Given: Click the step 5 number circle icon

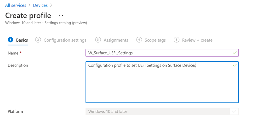Looking at the screenshot, I should [177, 40].
